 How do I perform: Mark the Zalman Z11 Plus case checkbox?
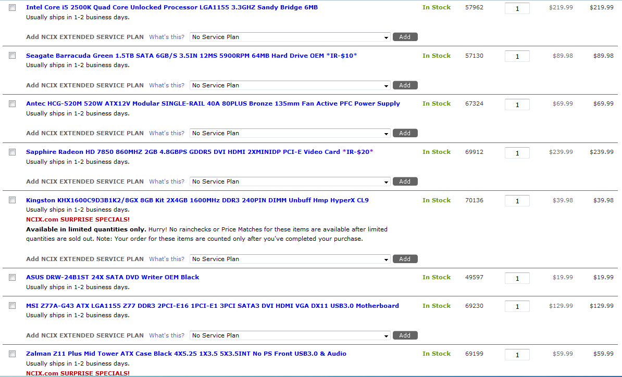(13, 354)
